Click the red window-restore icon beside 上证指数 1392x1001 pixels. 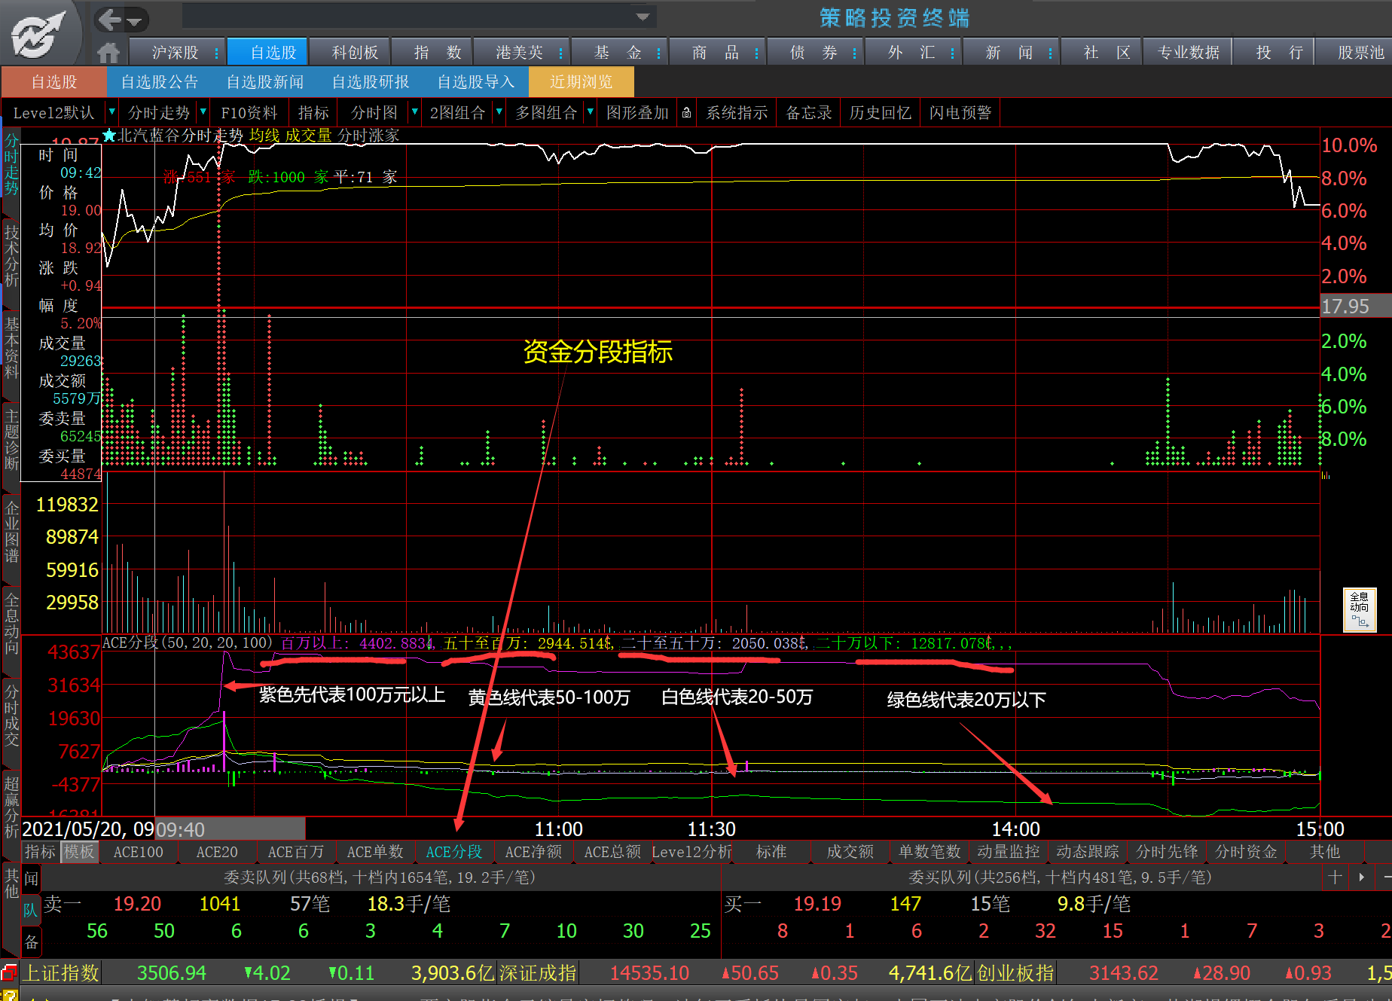point(9,972)
